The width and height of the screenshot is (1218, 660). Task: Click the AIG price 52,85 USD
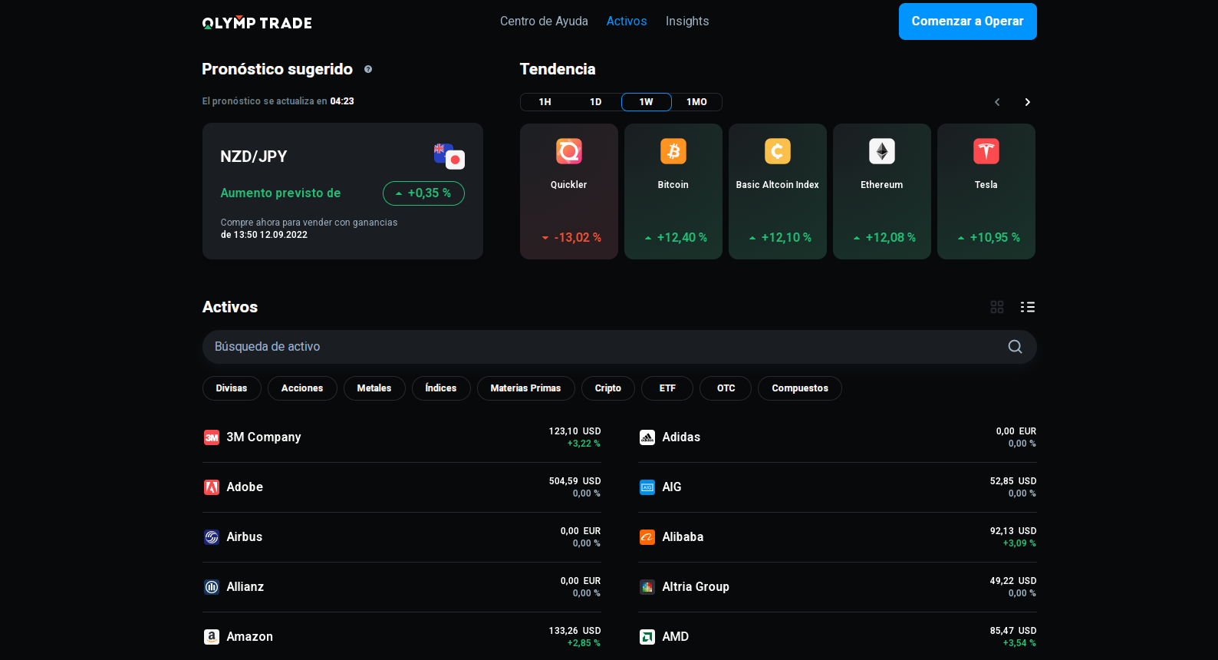[x=1013, y=481]
